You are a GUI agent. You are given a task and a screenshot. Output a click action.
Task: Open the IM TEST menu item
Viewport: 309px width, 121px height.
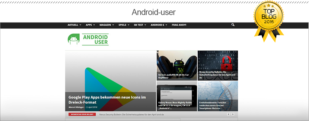point(139,25)
